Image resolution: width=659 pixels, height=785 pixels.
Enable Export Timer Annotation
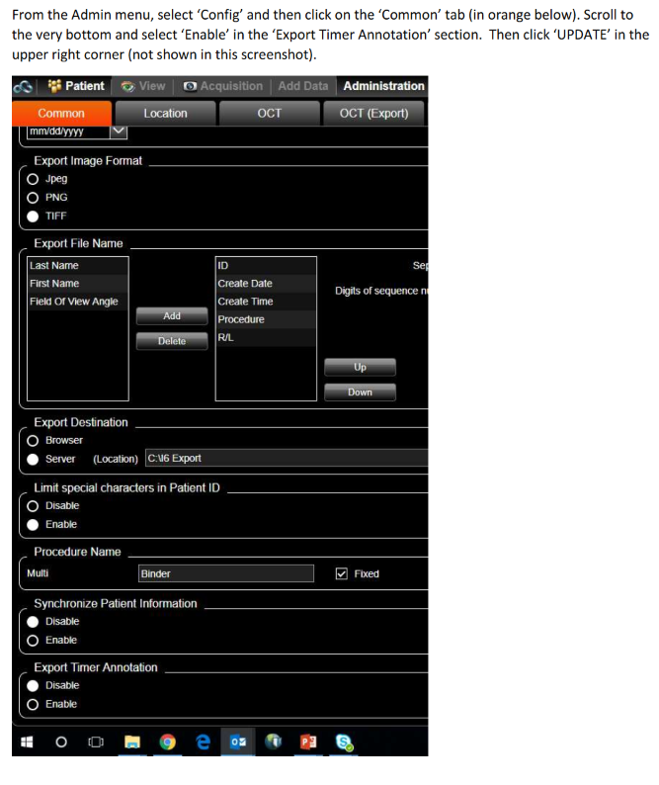pyautogui.click(x=33, y=705)
